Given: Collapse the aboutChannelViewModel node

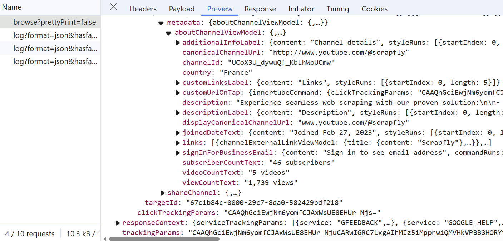Looking at the screenshot, I should click(168, 33).
